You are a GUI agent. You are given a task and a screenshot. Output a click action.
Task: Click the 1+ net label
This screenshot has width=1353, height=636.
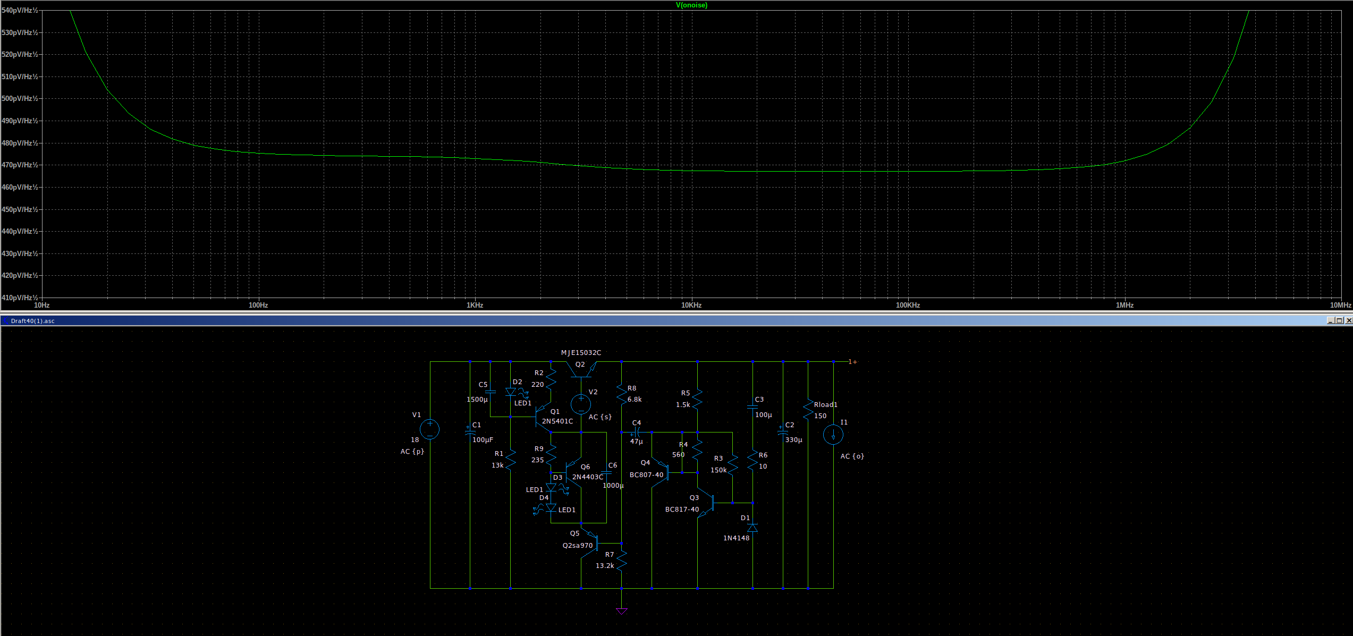pos(852,362)
